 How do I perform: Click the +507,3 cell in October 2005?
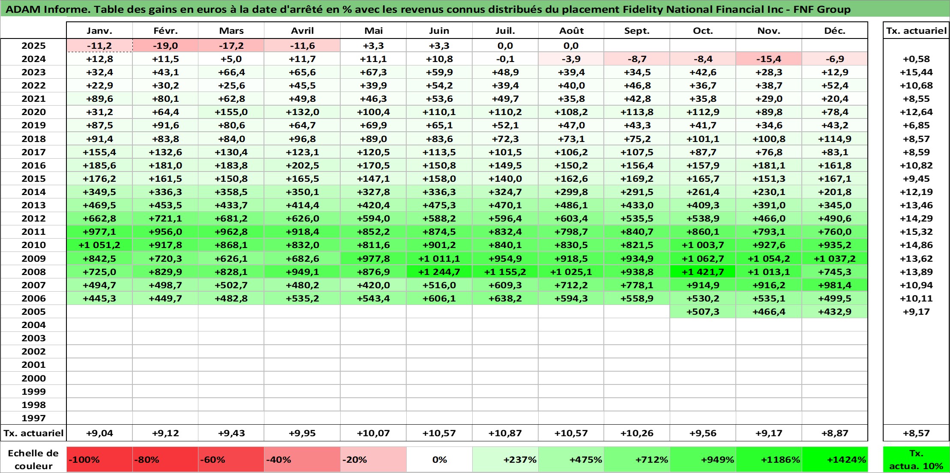(x=703, y=312)
